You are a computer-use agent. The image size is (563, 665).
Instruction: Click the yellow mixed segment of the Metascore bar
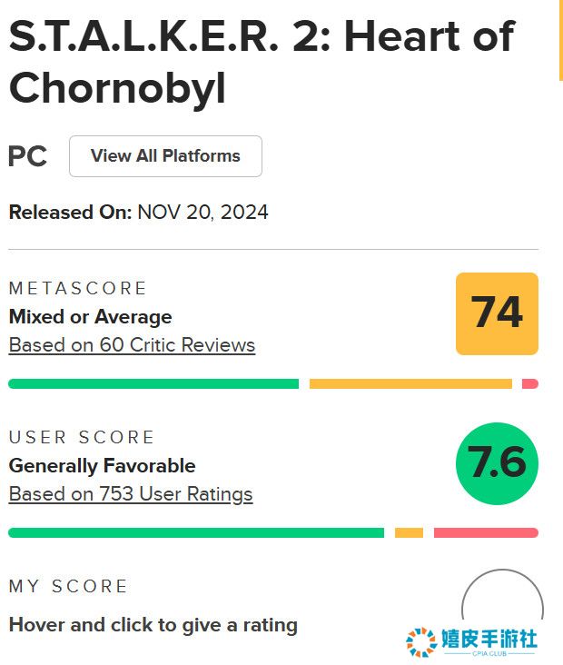tap(410, 384)
